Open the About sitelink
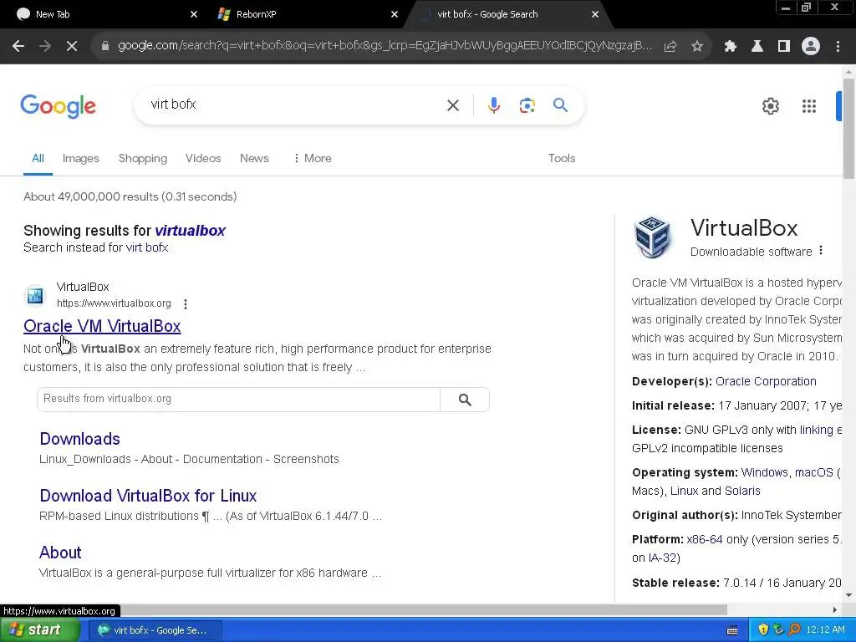 coord(60,553)
